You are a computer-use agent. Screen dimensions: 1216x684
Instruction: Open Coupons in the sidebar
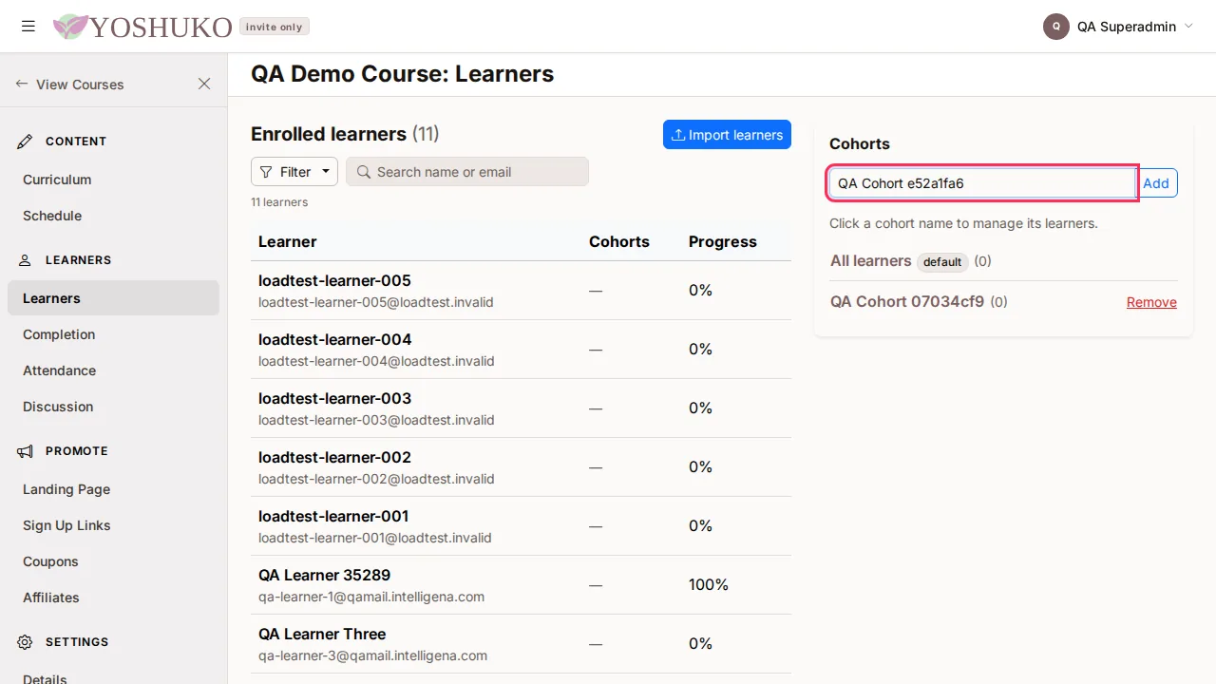click(50, 561)
